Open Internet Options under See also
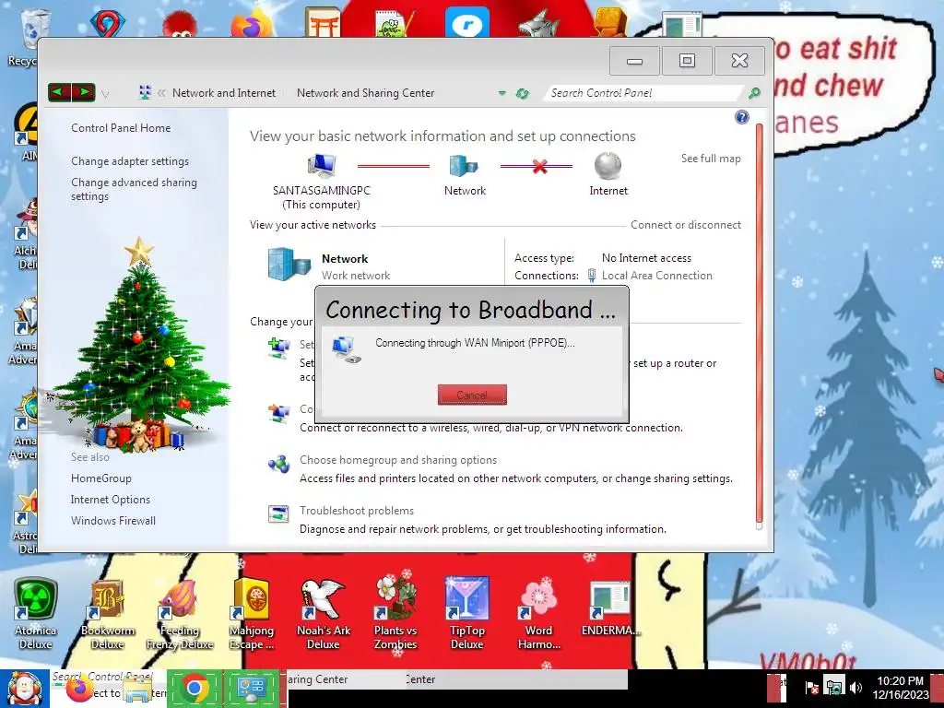This screenshot has height=708, width=944. tap(111, 499)
